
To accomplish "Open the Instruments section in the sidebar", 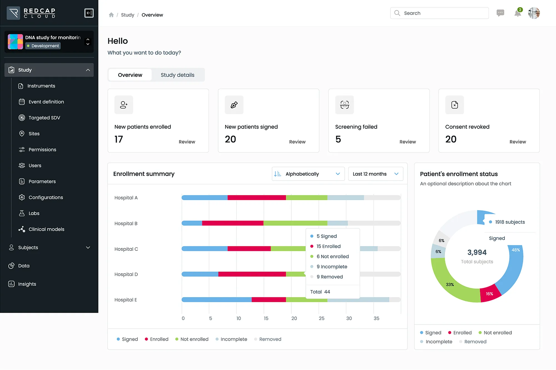I will click(x=41, y=86).
